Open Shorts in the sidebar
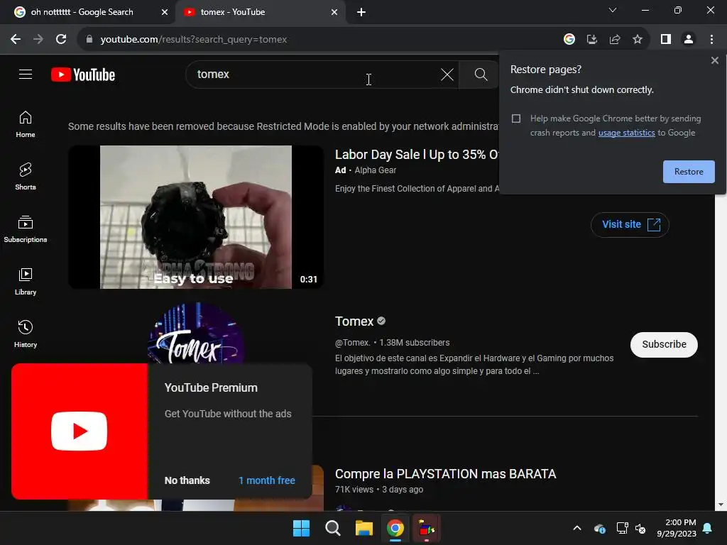Screen dimensions: 727x545 coord(26,177)
